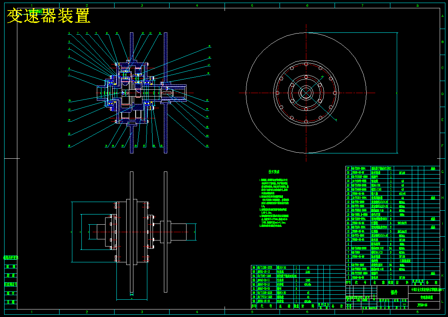Viewport: 448px width, 317px height.
Task: Click row number 27 in parts list
Action: 348,168
